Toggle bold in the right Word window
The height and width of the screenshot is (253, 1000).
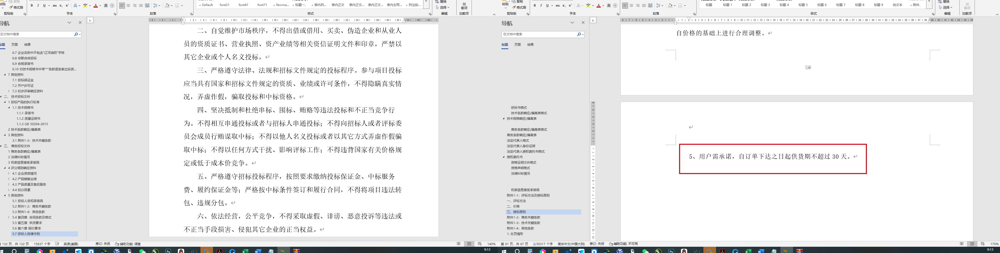tap(534, 5)
